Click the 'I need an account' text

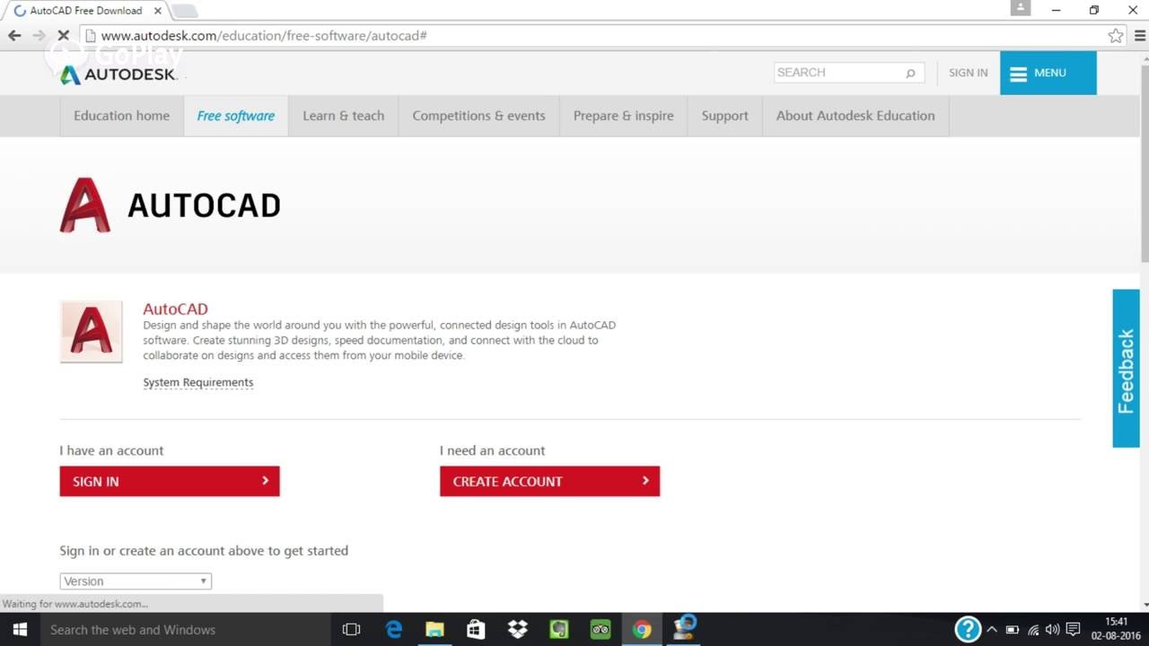[x=492, y=450]
